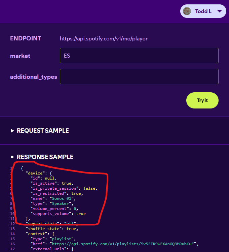
Task: Focus the additional_types input field
Action: 139,76
